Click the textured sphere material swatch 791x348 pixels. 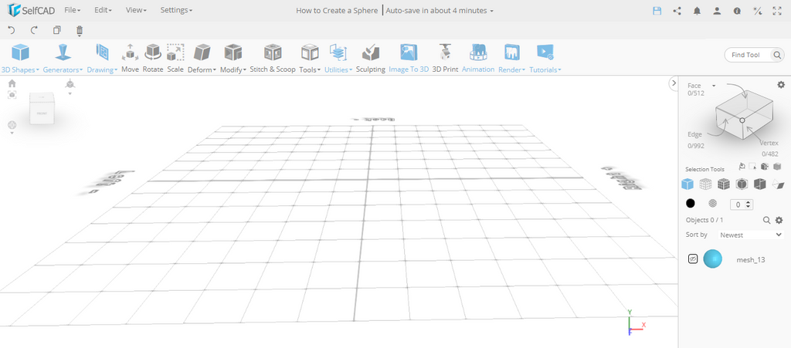pyautogui.click(x=712, y=204)
